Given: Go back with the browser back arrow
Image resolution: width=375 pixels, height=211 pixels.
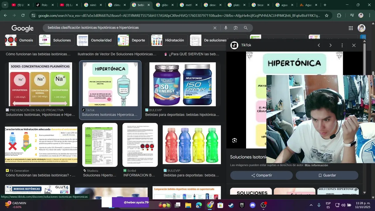Looking at the screenshot, I should pos(6,16).
